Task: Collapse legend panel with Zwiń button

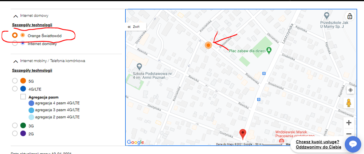Action: (136, 27)
